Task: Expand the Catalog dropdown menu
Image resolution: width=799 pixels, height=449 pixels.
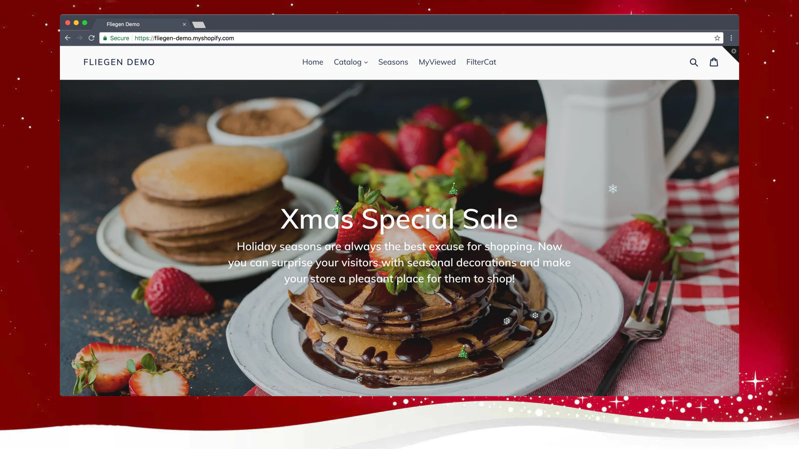Action: click(351, 62)
